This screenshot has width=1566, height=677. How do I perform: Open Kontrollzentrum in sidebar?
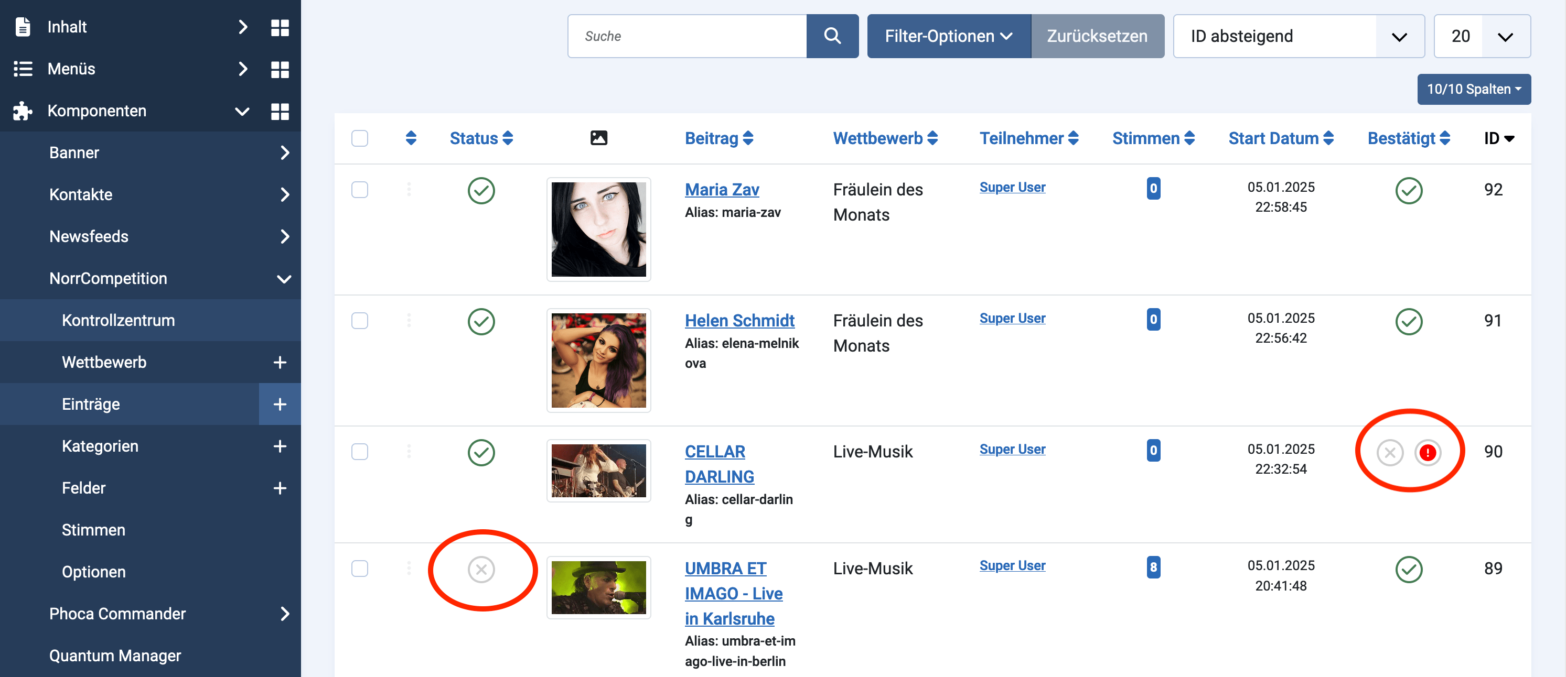[119, 321]
